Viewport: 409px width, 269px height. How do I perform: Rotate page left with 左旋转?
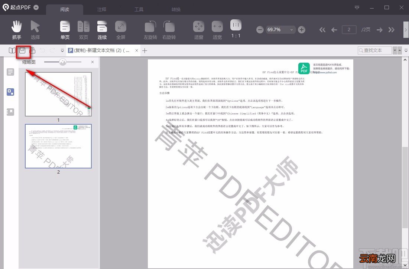pos(150,30)
